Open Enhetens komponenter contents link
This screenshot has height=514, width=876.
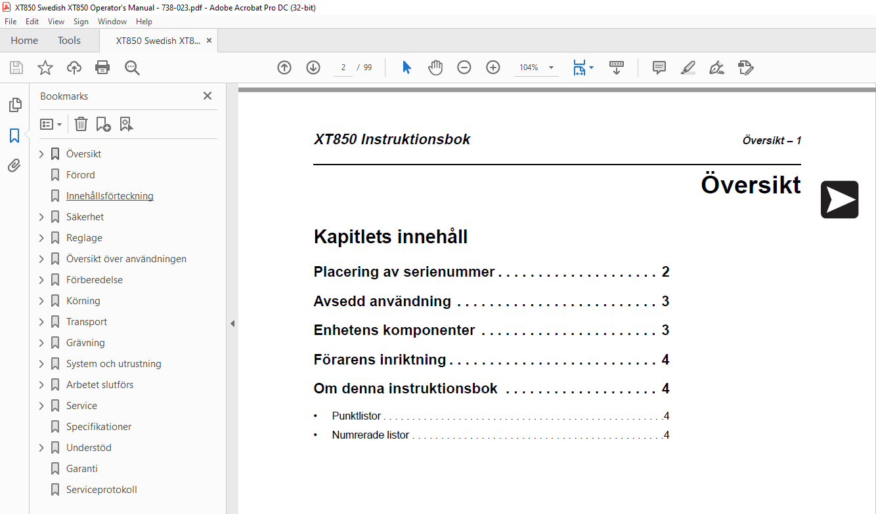(x=491, y=330)
